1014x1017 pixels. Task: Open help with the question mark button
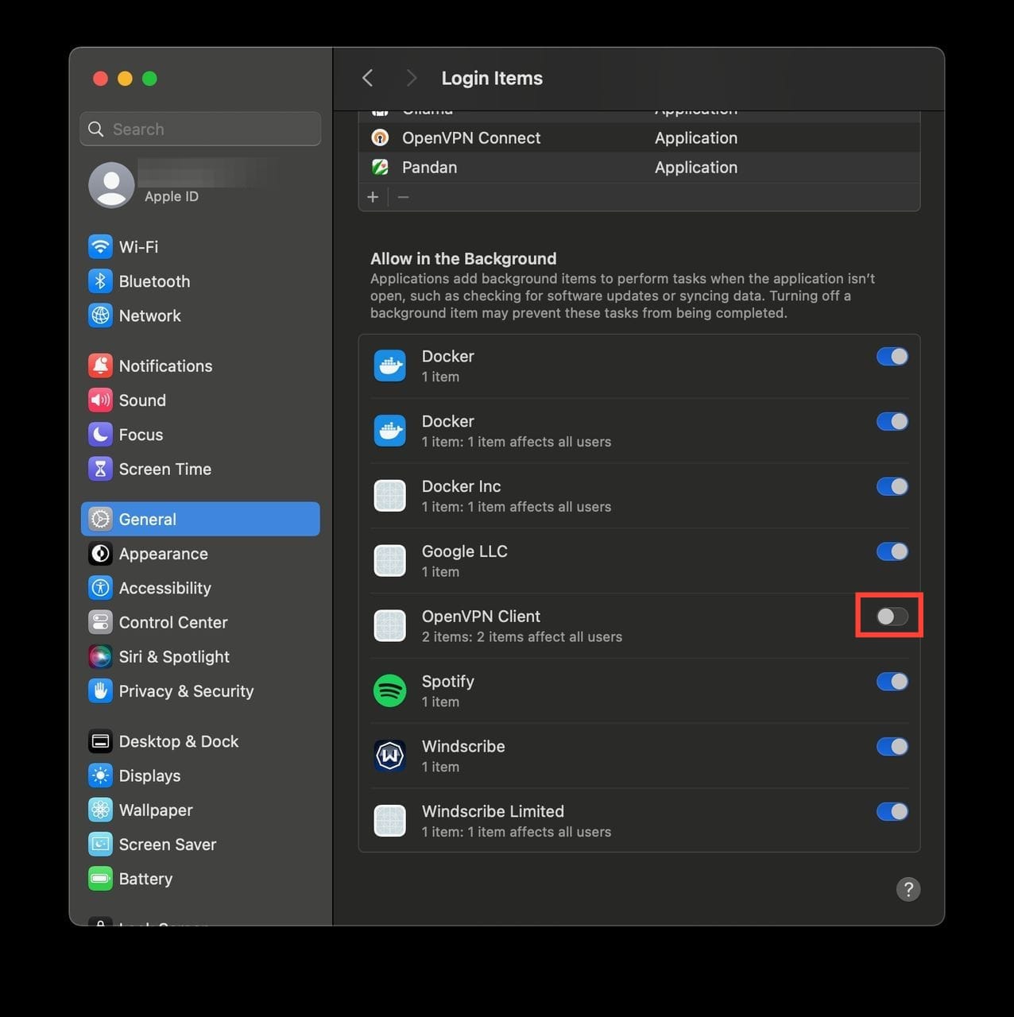click(908, 889)
